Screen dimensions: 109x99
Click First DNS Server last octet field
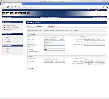102,62
